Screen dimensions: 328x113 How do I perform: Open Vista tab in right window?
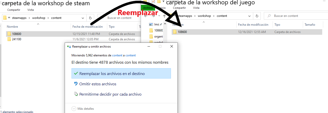pos(196,8)
